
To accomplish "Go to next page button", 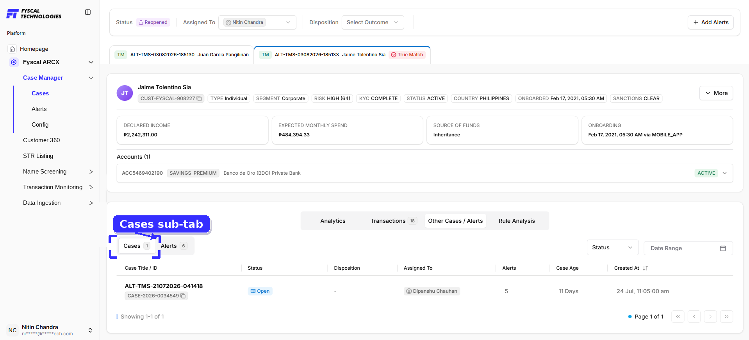I will click(710, 317).
